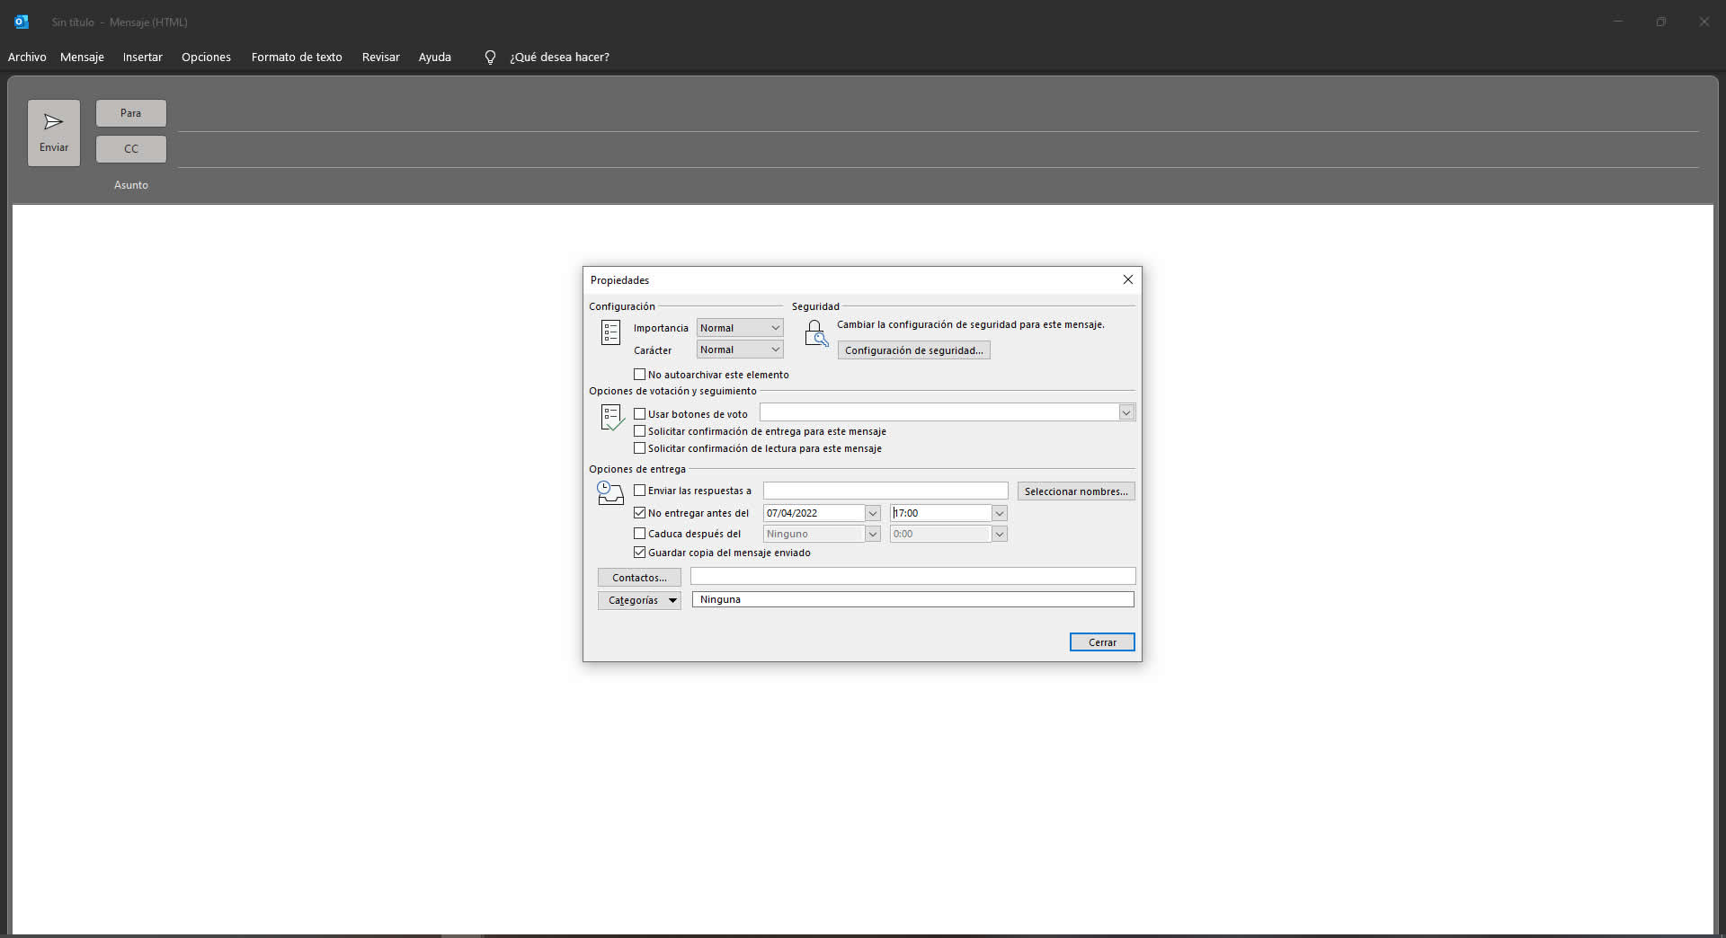Enable No autoarchivar este elemento checkbox
The width and height of the screenshot is (1726, 938).
coord(640,375)
